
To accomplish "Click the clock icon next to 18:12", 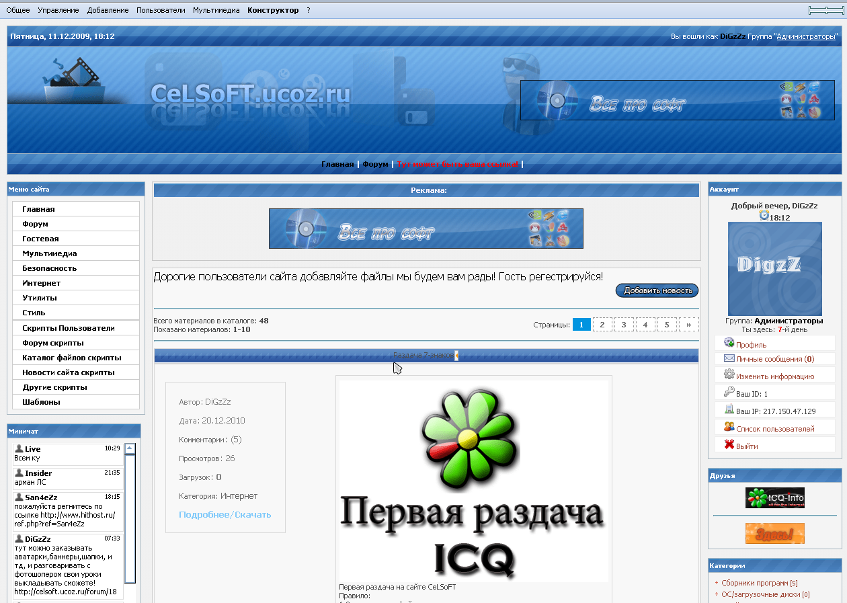I will (x=764, y=215).
